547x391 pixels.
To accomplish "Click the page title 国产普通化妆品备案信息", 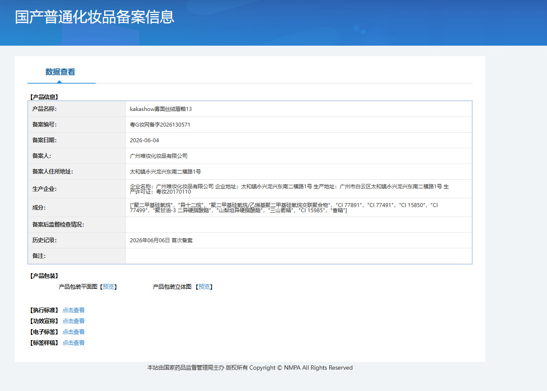I will tap(95, 17).
